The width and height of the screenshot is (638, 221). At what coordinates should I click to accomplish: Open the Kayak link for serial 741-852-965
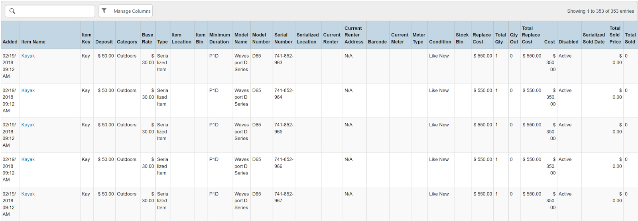pyautogui.click(x=28, y=125)
